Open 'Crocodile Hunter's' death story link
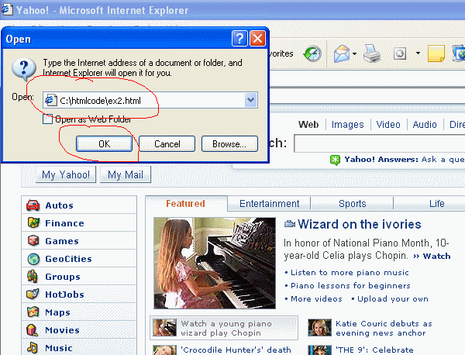 point(236,350)
